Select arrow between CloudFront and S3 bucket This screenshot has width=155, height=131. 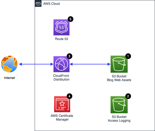tap(90, 64)
